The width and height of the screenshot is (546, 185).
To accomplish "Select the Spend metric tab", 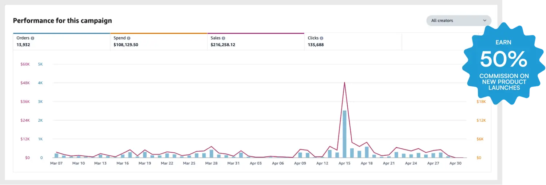I will pyautogui.click(x=158, y=42).
